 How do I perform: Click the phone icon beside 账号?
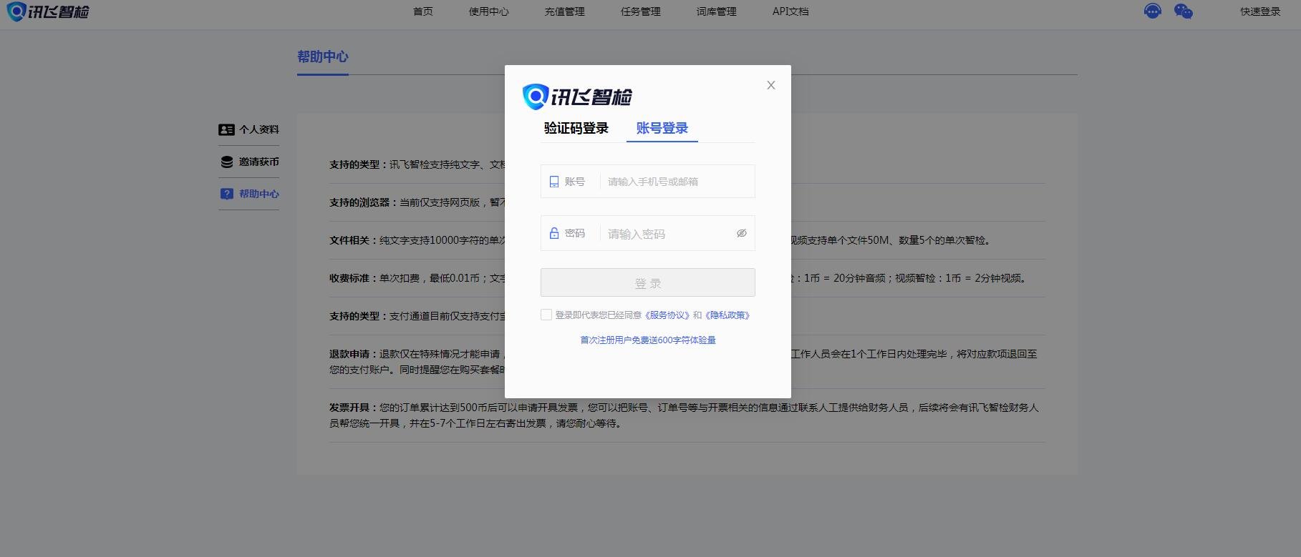coord(553,182)
